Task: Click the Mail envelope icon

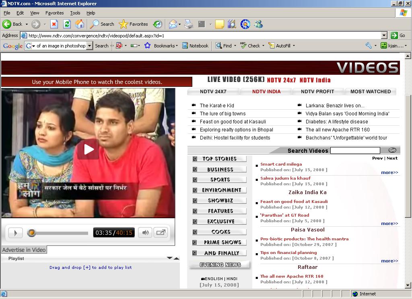Action: coord(173,24)
